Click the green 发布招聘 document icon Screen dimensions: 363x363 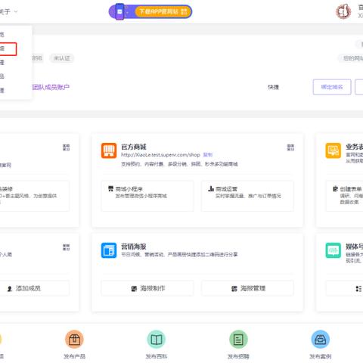point(238,340)
